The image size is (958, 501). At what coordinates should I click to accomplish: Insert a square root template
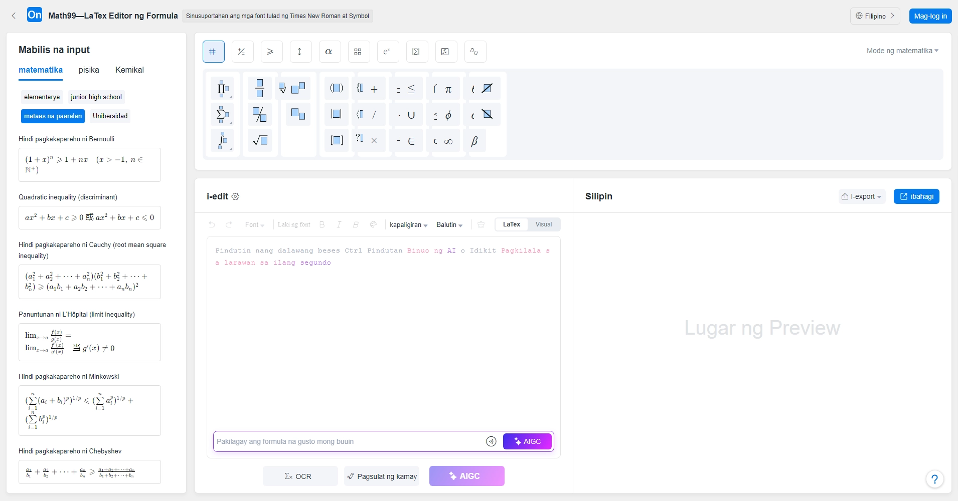pyautogui.click(x=260, y=140)
